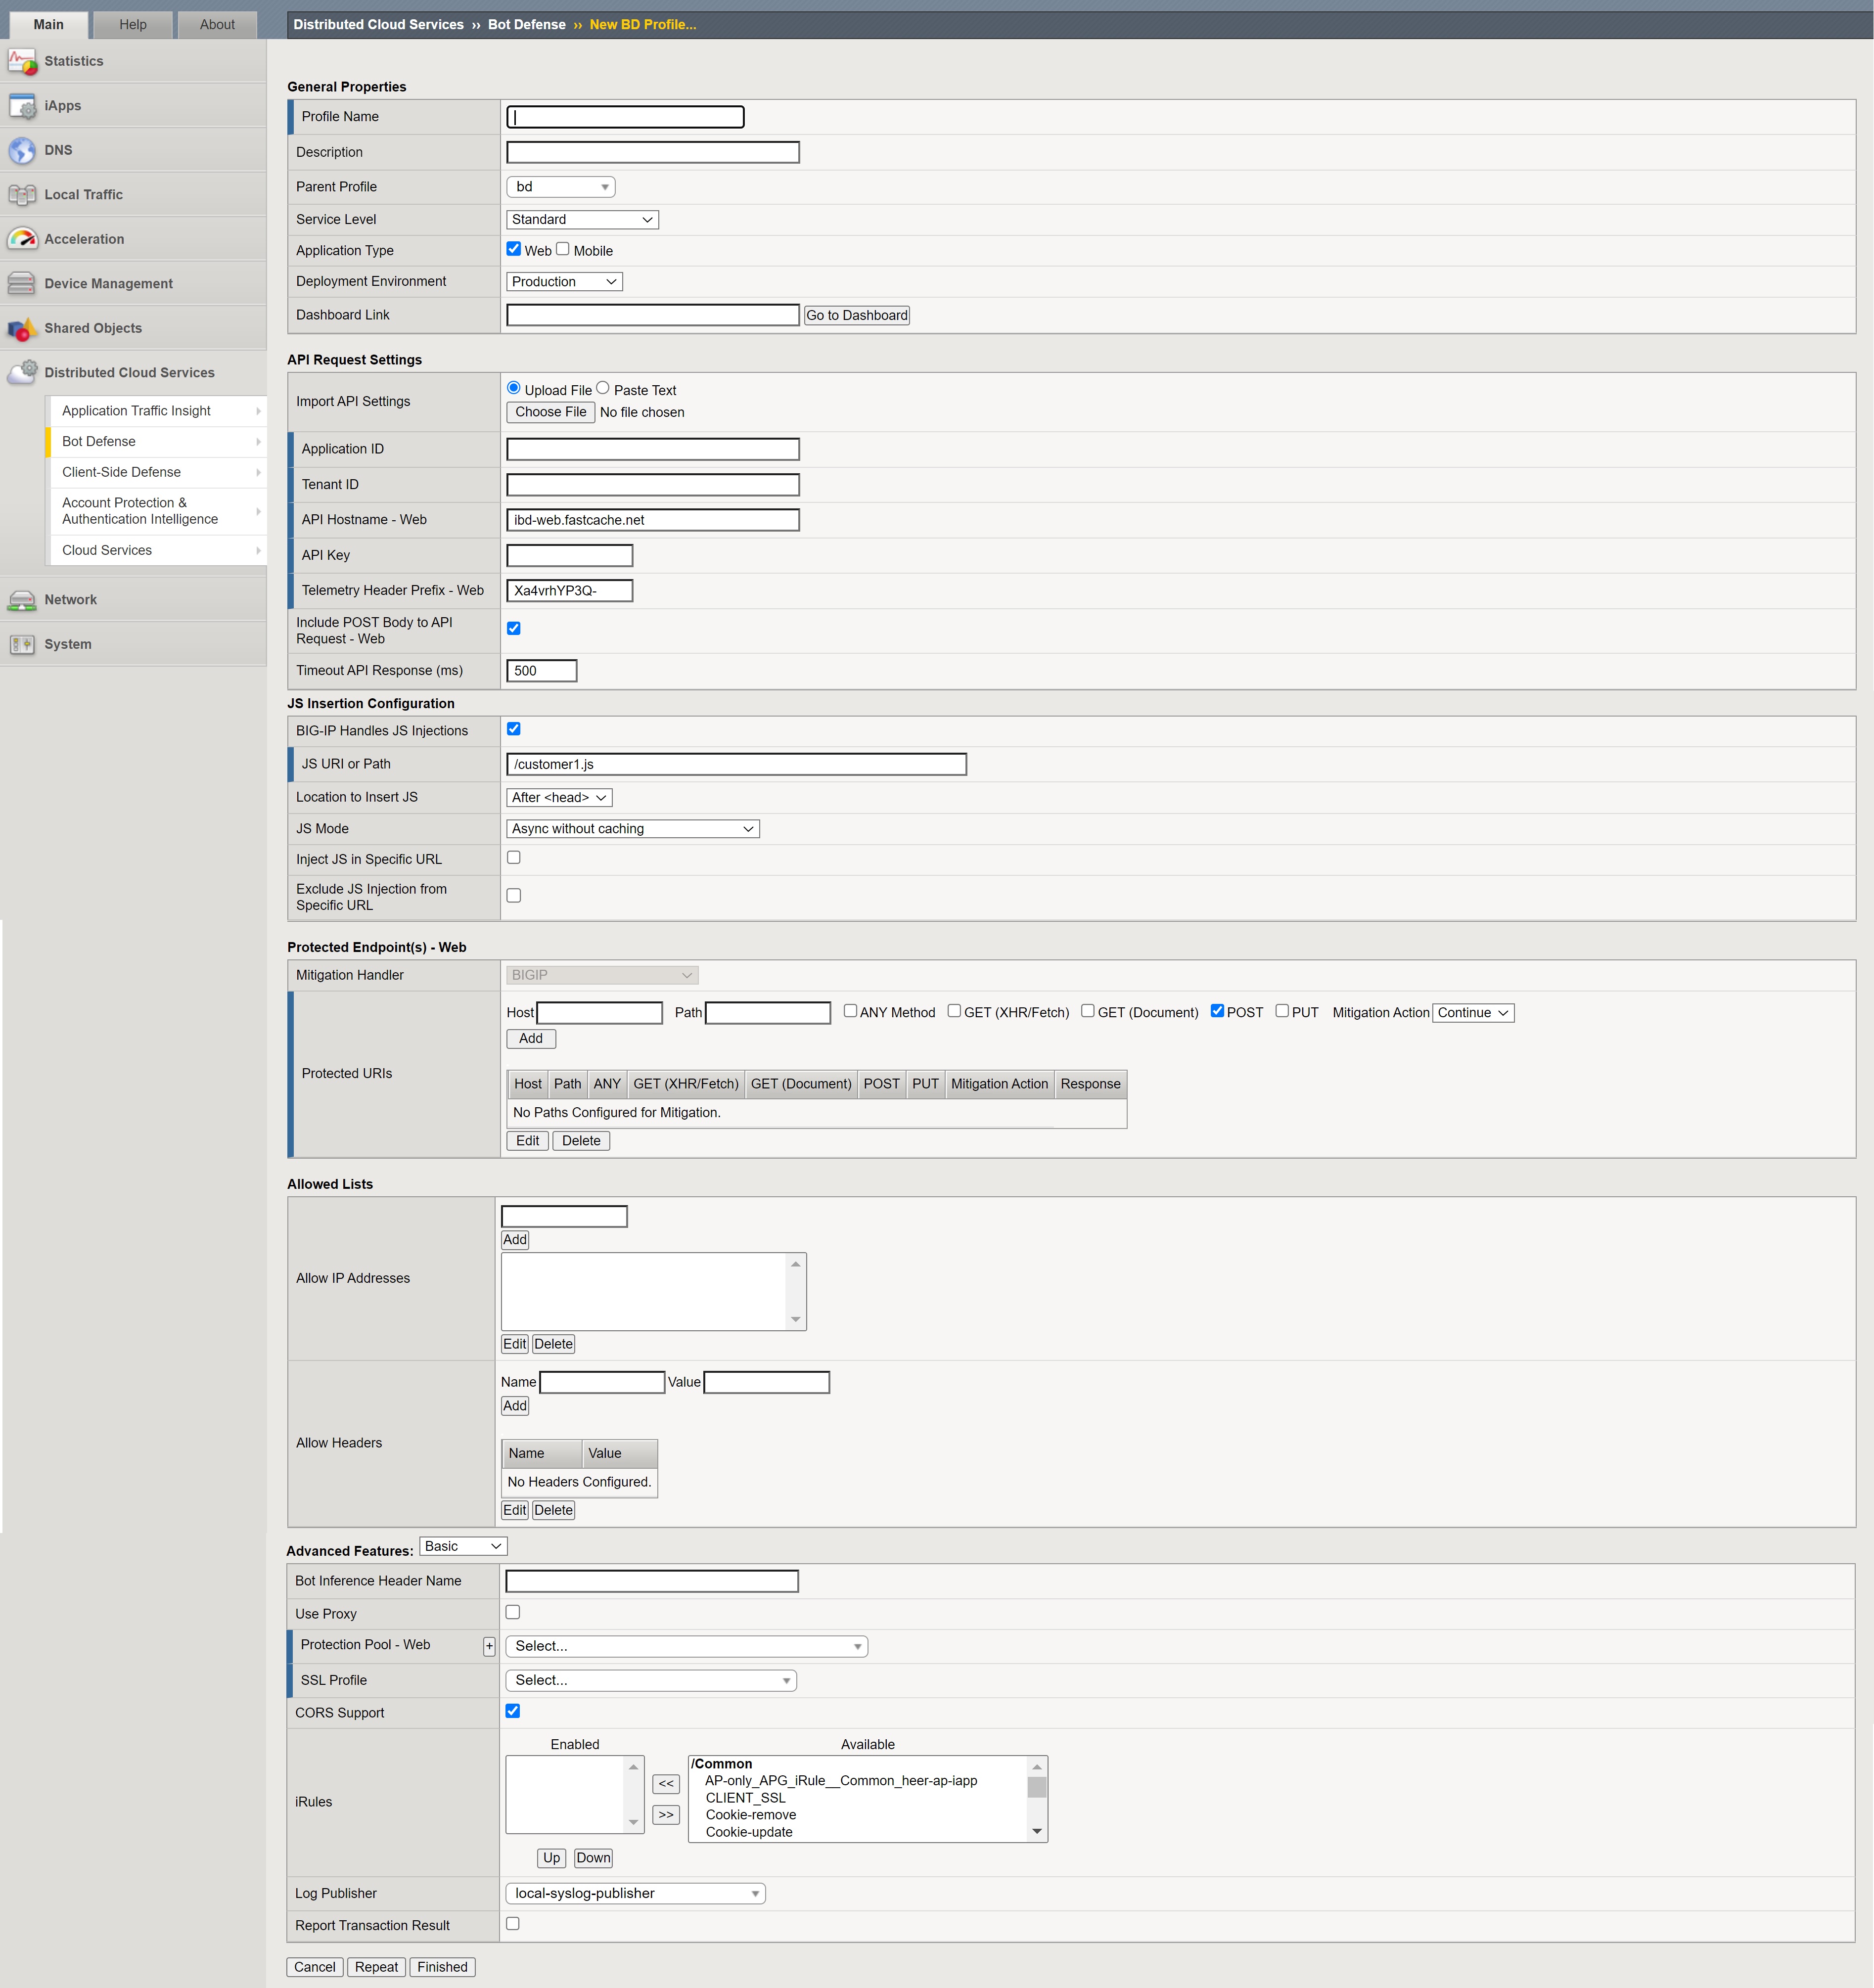Enable Inject JS in Specific URL
Image resolution: width=1874 pixels, height=1988 pixels.
514,858
